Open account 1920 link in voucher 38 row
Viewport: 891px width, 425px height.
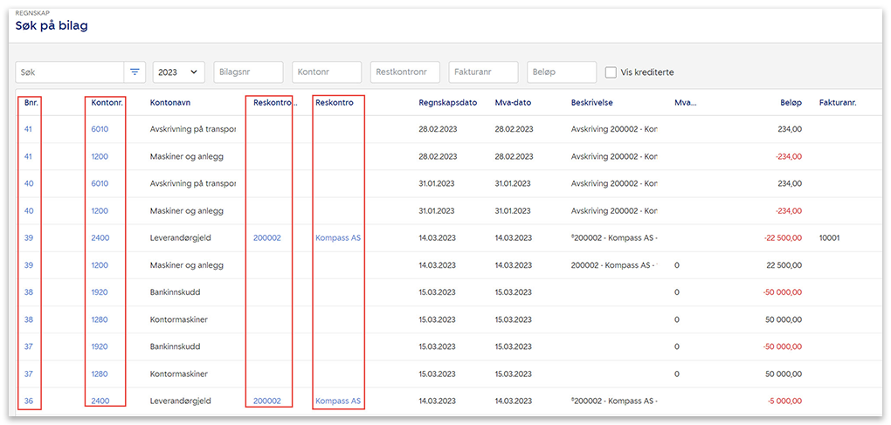(100, 292)
